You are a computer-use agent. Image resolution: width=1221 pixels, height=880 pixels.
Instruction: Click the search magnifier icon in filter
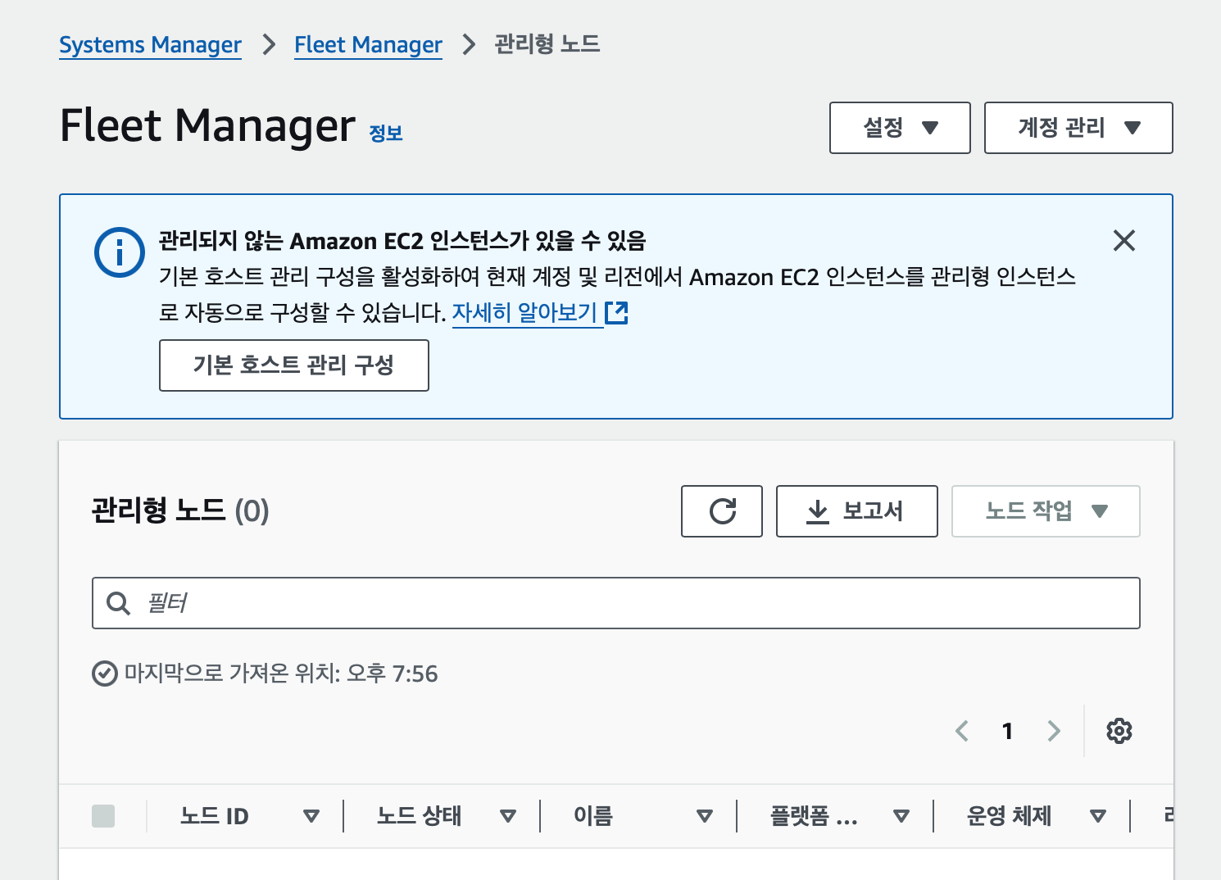click(119, 604)
